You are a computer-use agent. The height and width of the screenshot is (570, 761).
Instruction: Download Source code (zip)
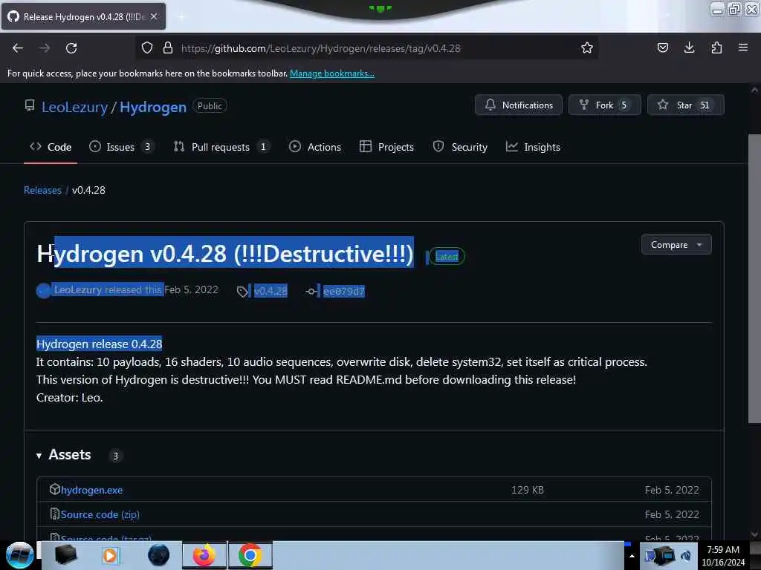pos(100,514)
